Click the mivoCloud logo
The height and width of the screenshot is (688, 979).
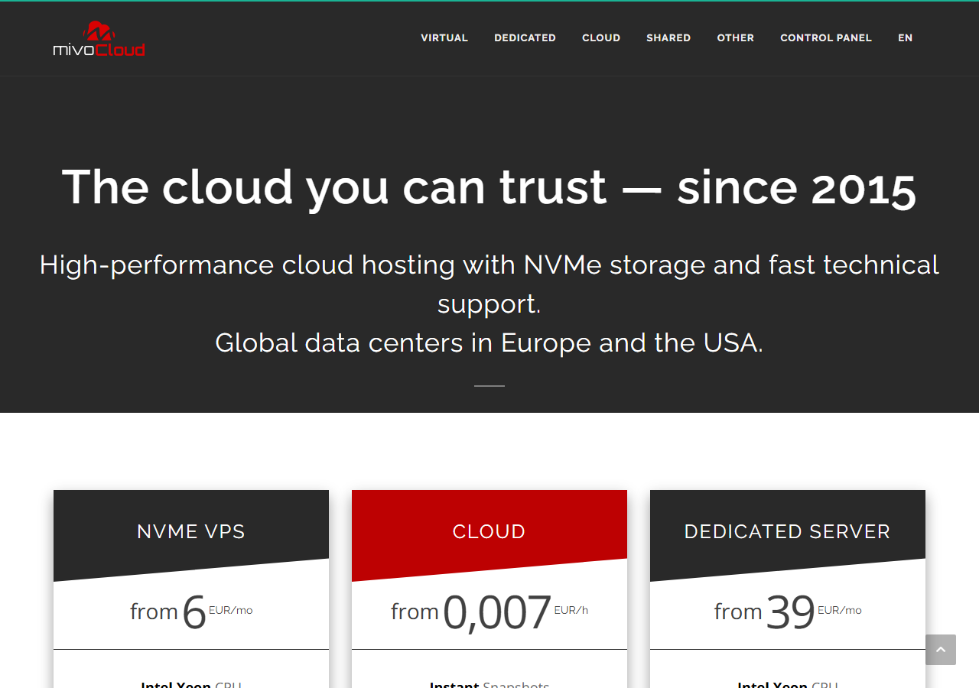click(99, 38)
